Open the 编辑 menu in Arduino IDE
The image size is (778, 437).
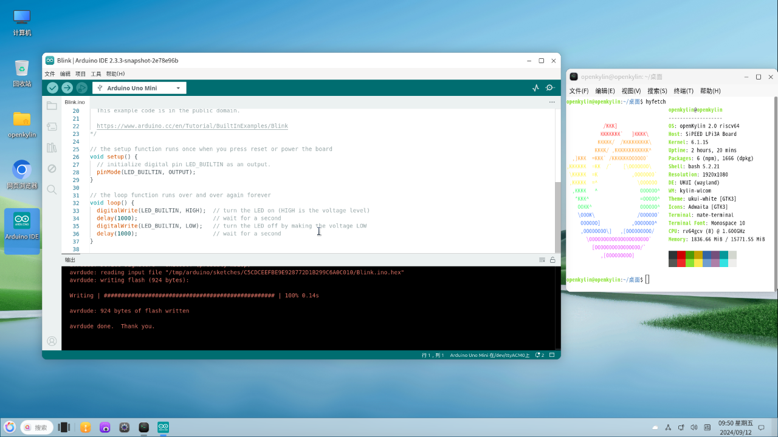point(65,74)
